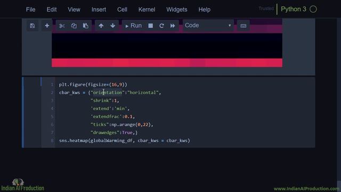Viewport: 341px width, 192px height.
Task: Click the save notebook icon
Action: point(33,26)
